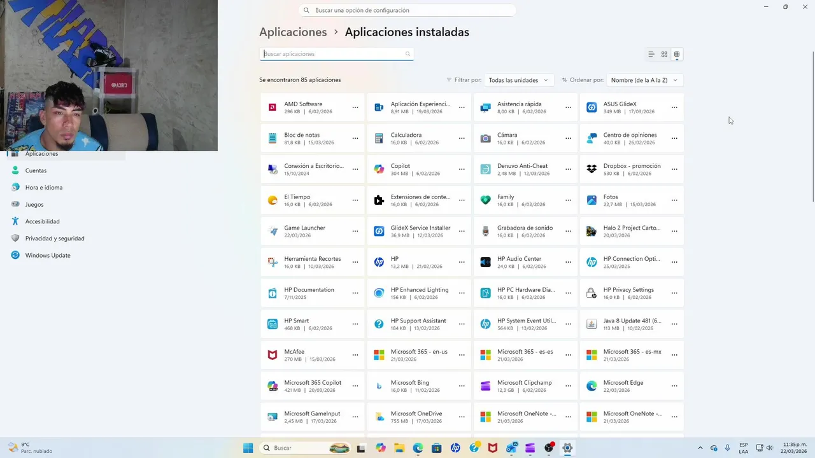The image size is (815, 458).
Task: Click the Buscar aplicaciones search field
Action: tap(336, 54)
